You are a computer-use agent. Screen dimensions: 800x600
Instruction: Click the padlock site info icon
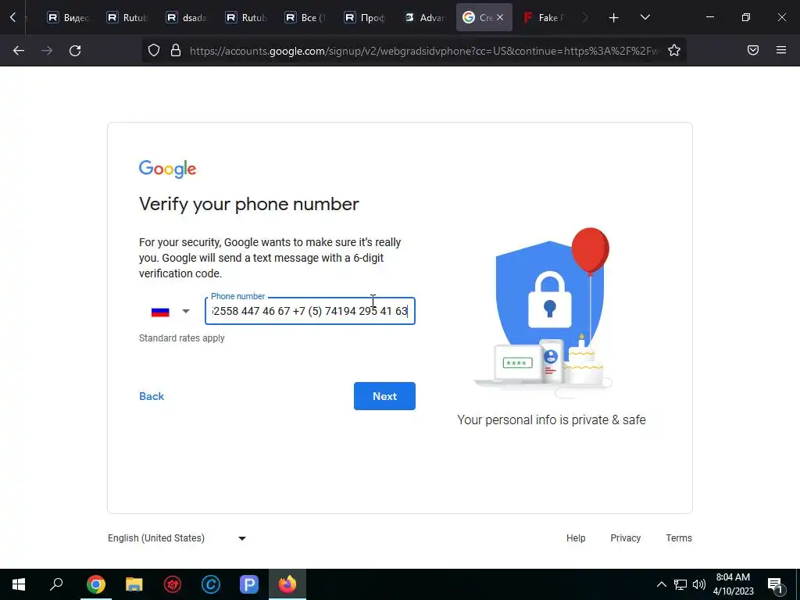[176, 50]
